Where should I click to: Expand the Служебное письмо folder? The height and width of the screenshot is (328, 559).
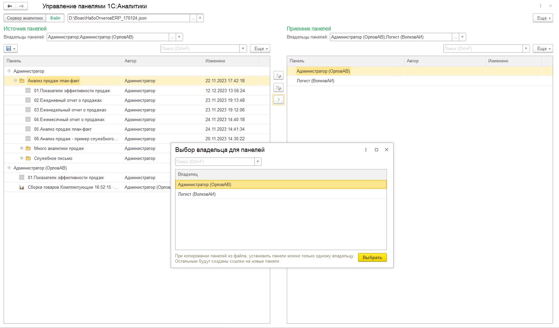22,158
